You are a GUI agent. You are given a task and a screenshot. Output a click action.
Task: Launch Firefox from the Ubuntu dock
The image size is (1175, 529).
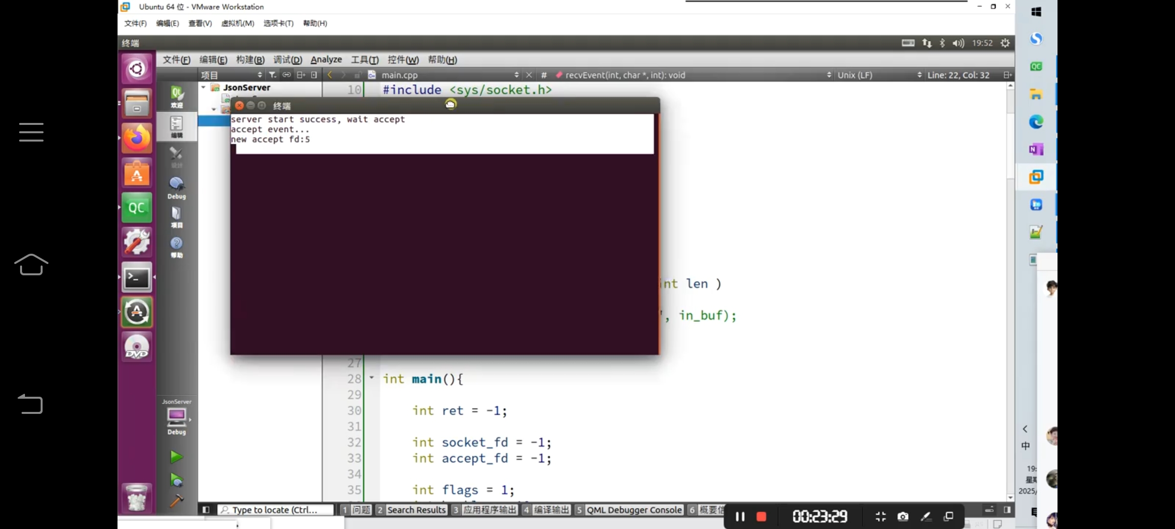coord(137,139)
